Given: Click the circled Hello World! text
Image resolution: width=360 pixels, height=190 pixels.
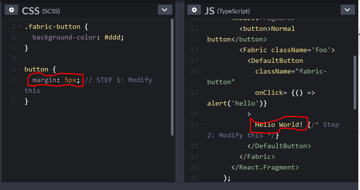Looking at the screenshot, I should coord(279,125).
